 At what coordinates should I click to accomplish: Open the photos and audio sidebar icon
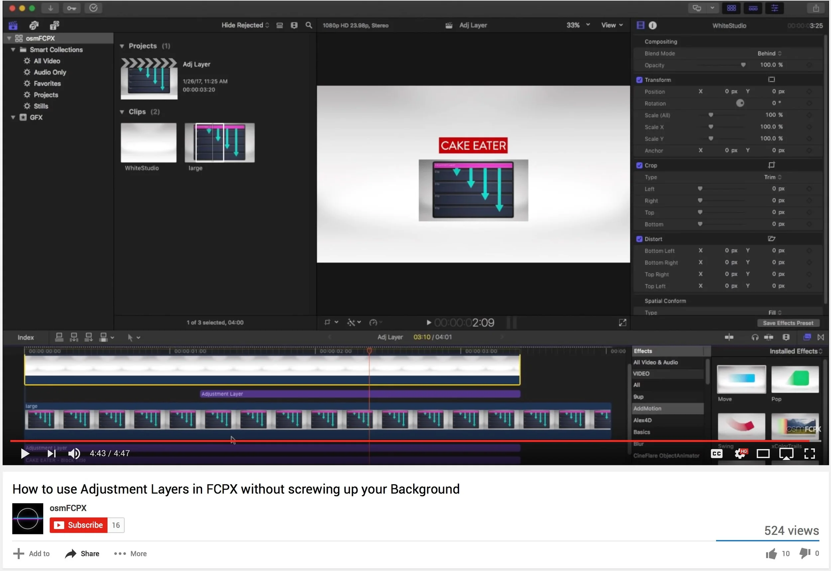(34, 25)
